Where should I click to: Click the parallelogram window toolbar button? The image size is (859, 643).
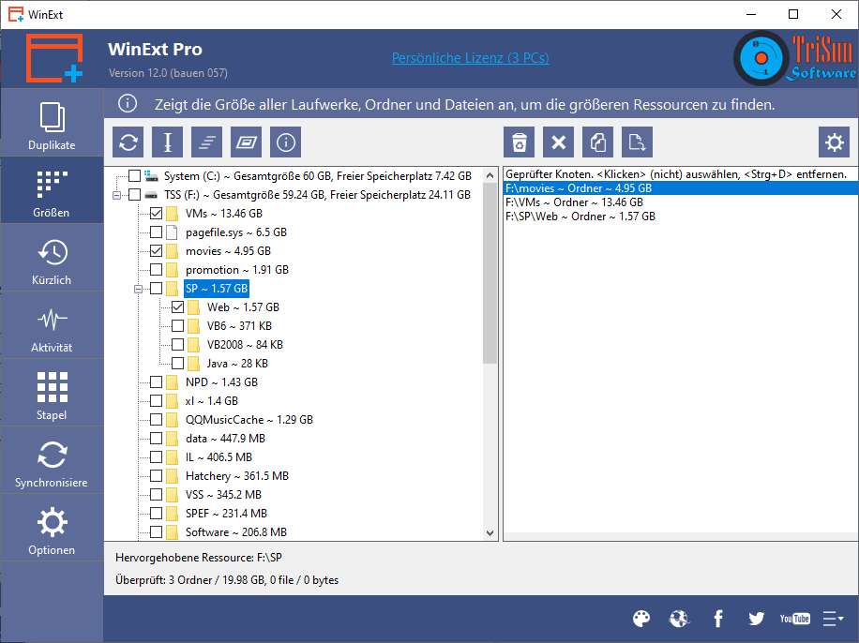pyautogui.click(x=246, y=142)
